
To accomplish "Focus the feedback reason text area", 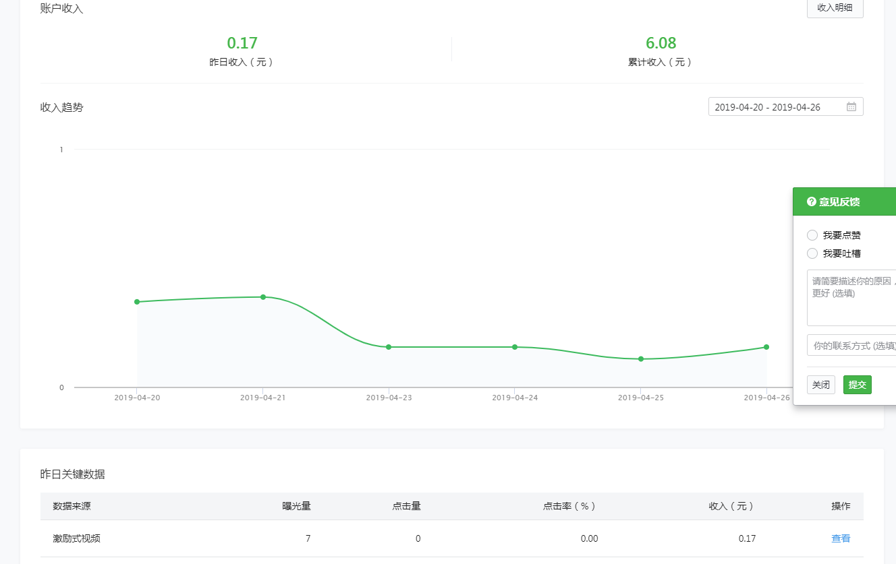I will pos(851,298).
